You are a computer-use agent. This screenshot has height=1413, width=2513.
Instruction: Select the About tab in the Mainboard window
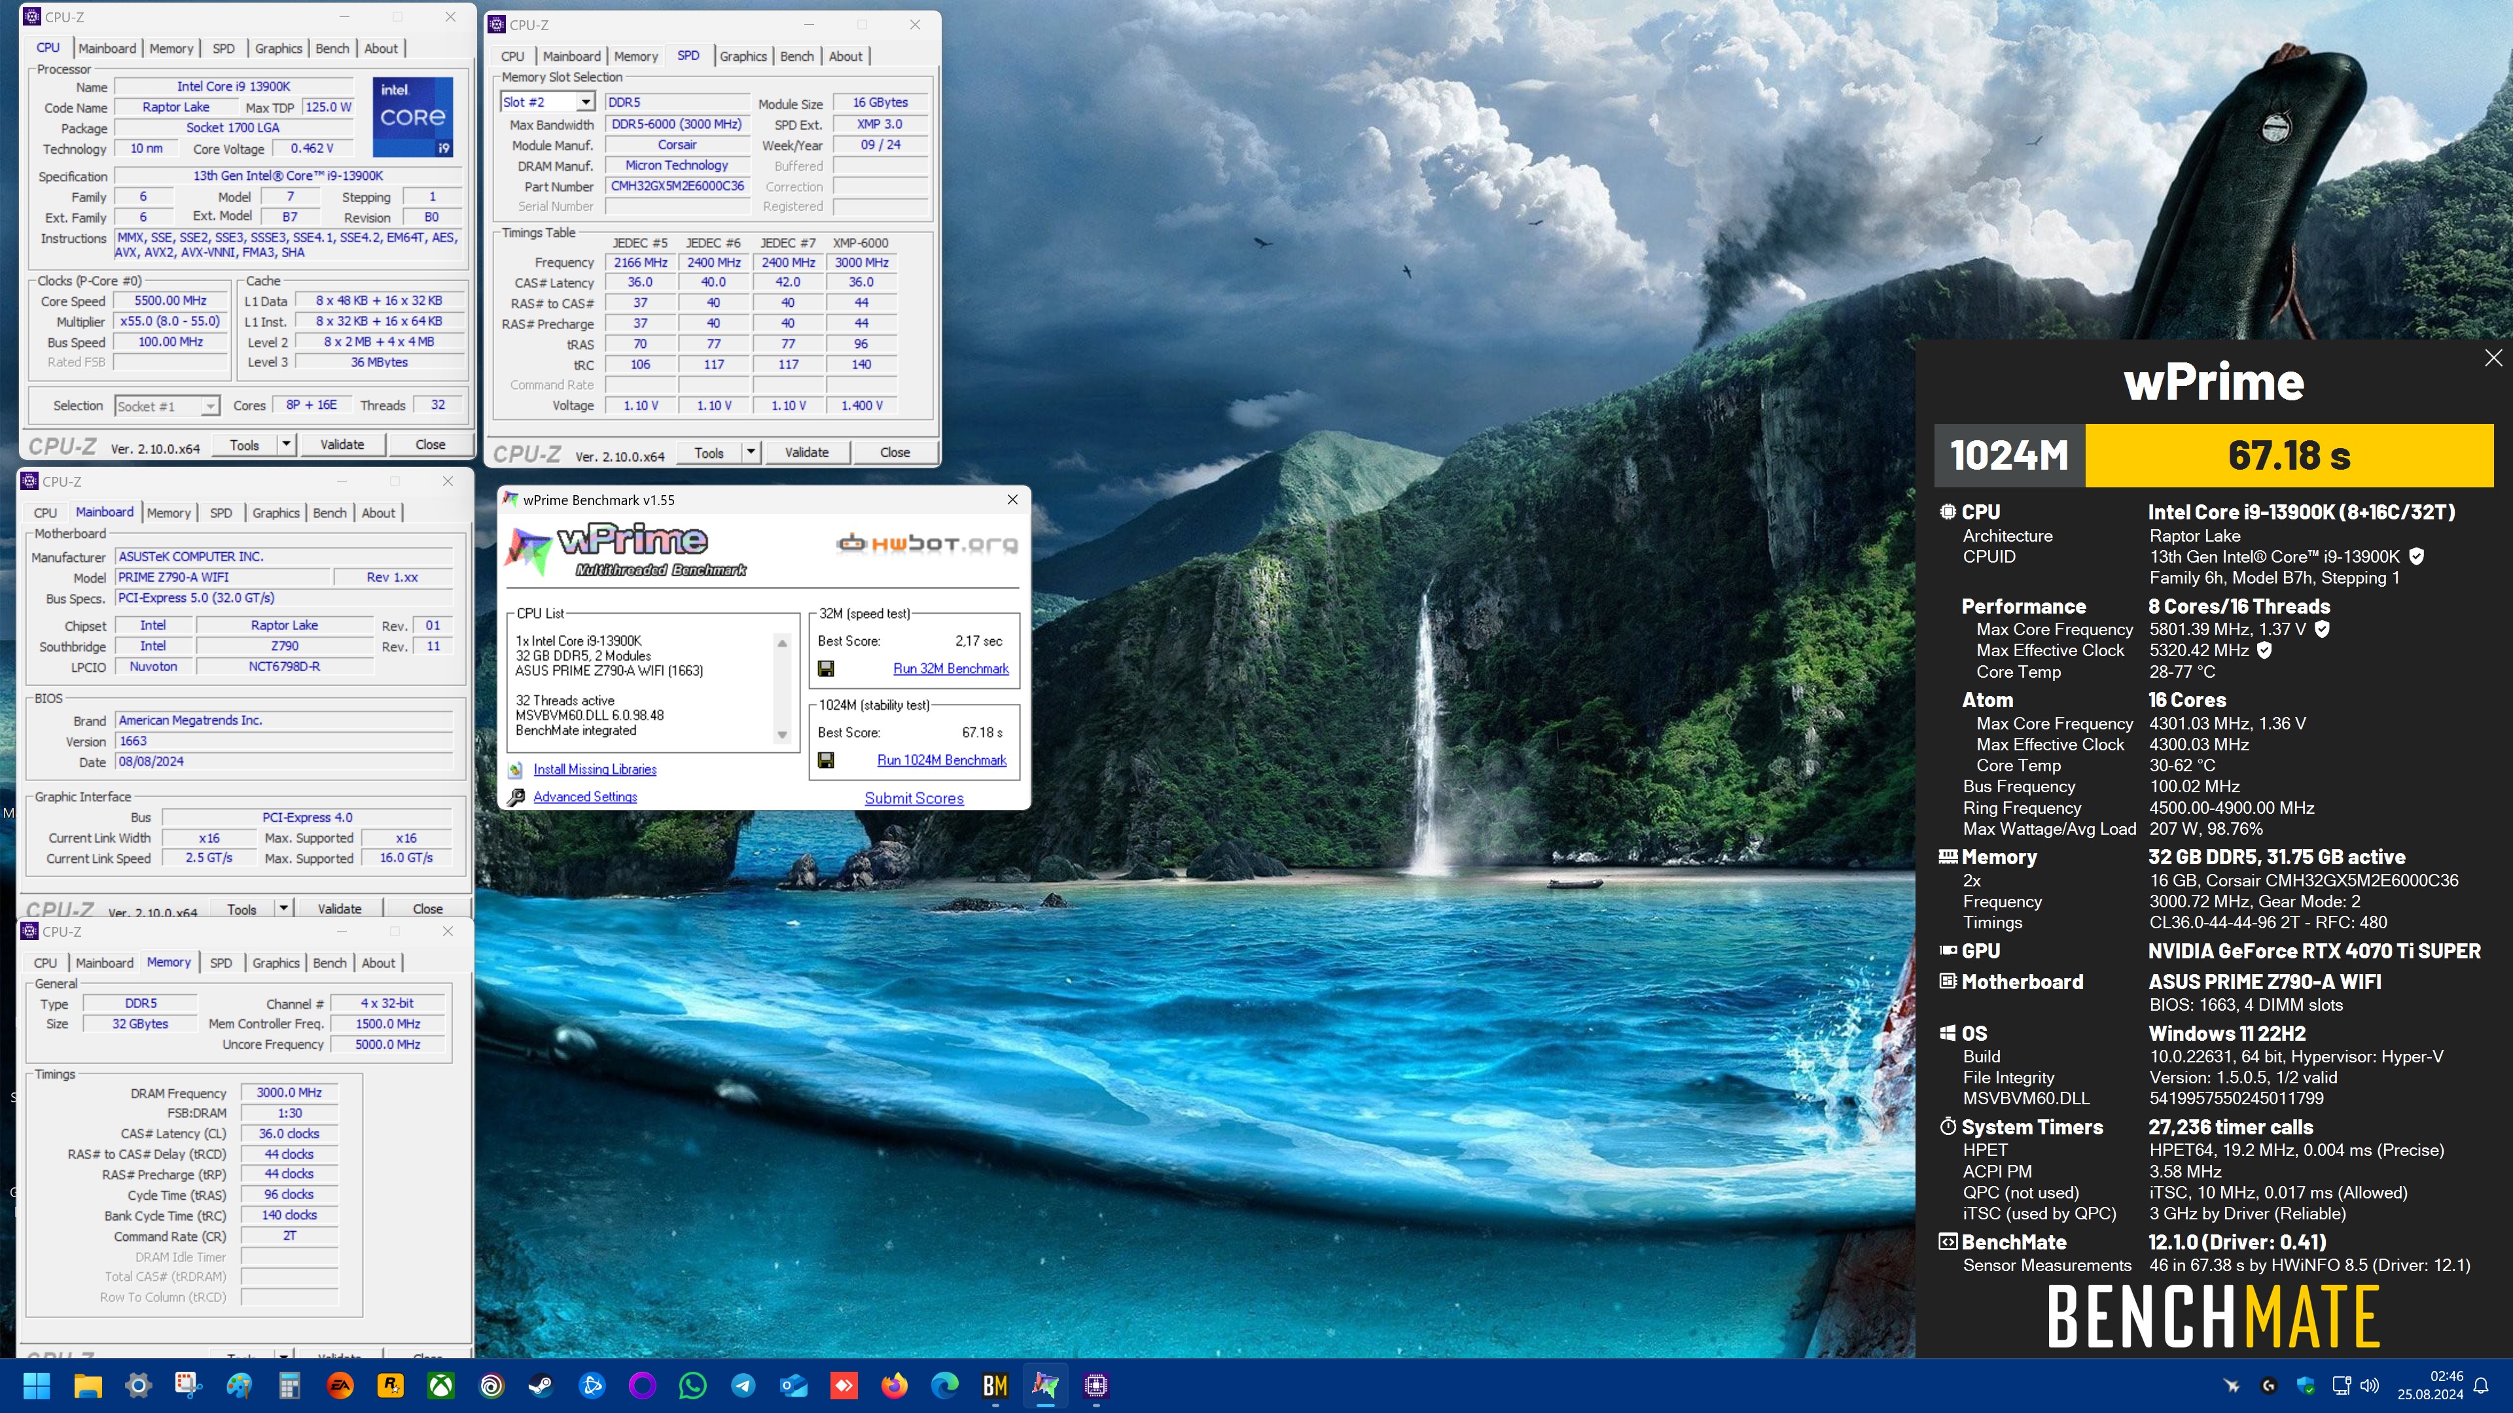click(378, 513)
